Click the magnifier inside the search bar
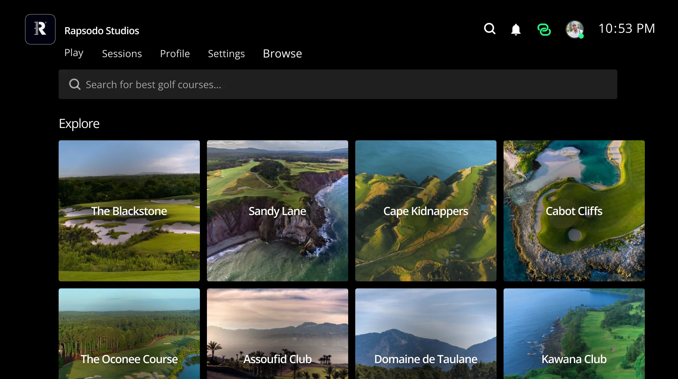The width and height of the screenshot is (678, 379). click(x=75, y=84)
